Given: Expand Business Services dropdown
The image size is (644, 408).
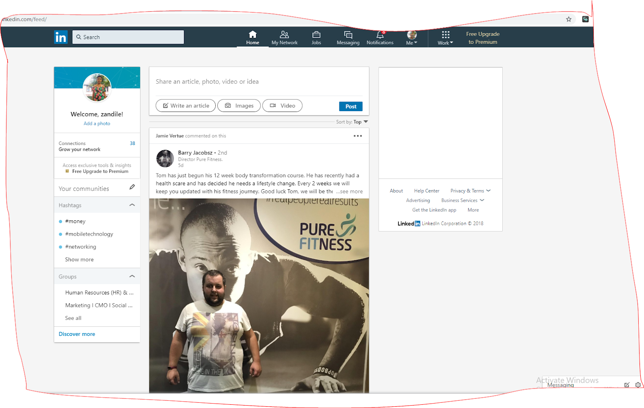Looking at the screenshot, I should 463,201.
